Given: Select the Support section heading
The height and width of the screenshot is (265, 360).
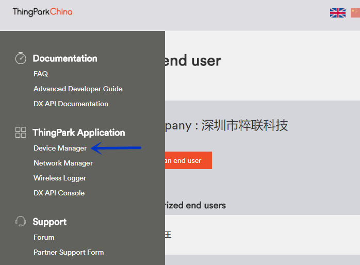Looking at the screenshot, I should tap(50, 222).
